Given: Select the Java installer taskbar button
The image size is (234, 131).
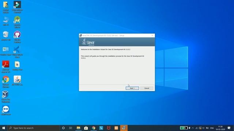Looking at the screenshot, I should (x=124, y=128).
